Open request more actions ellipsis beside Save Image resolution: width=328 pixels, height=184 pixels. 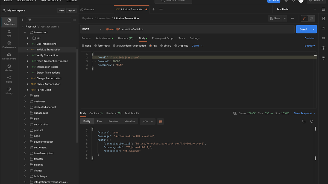point(292,18)
